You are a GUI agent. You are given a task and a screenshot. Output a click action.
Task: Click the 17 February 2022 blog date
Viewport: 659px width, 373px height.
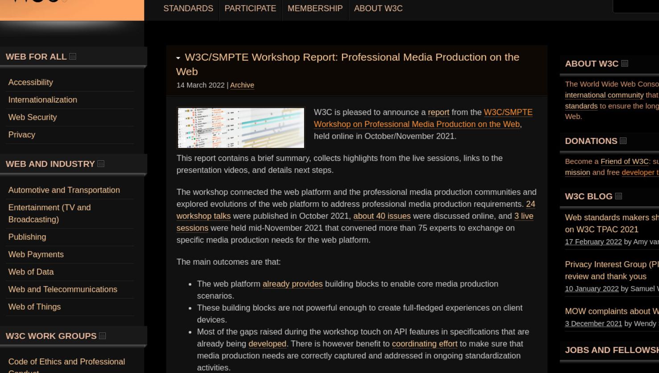click(x=593, y=242)
